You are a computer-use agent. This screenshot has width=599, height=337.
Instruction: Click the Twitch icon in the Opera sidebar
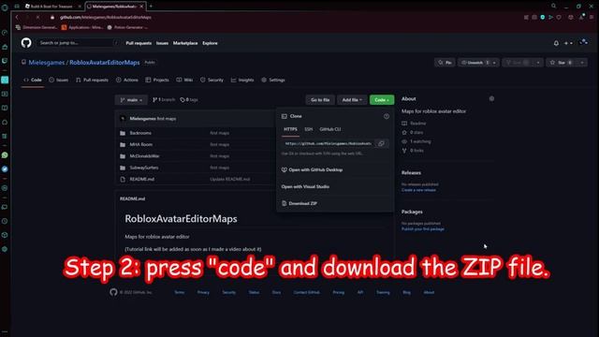(5, 61)
